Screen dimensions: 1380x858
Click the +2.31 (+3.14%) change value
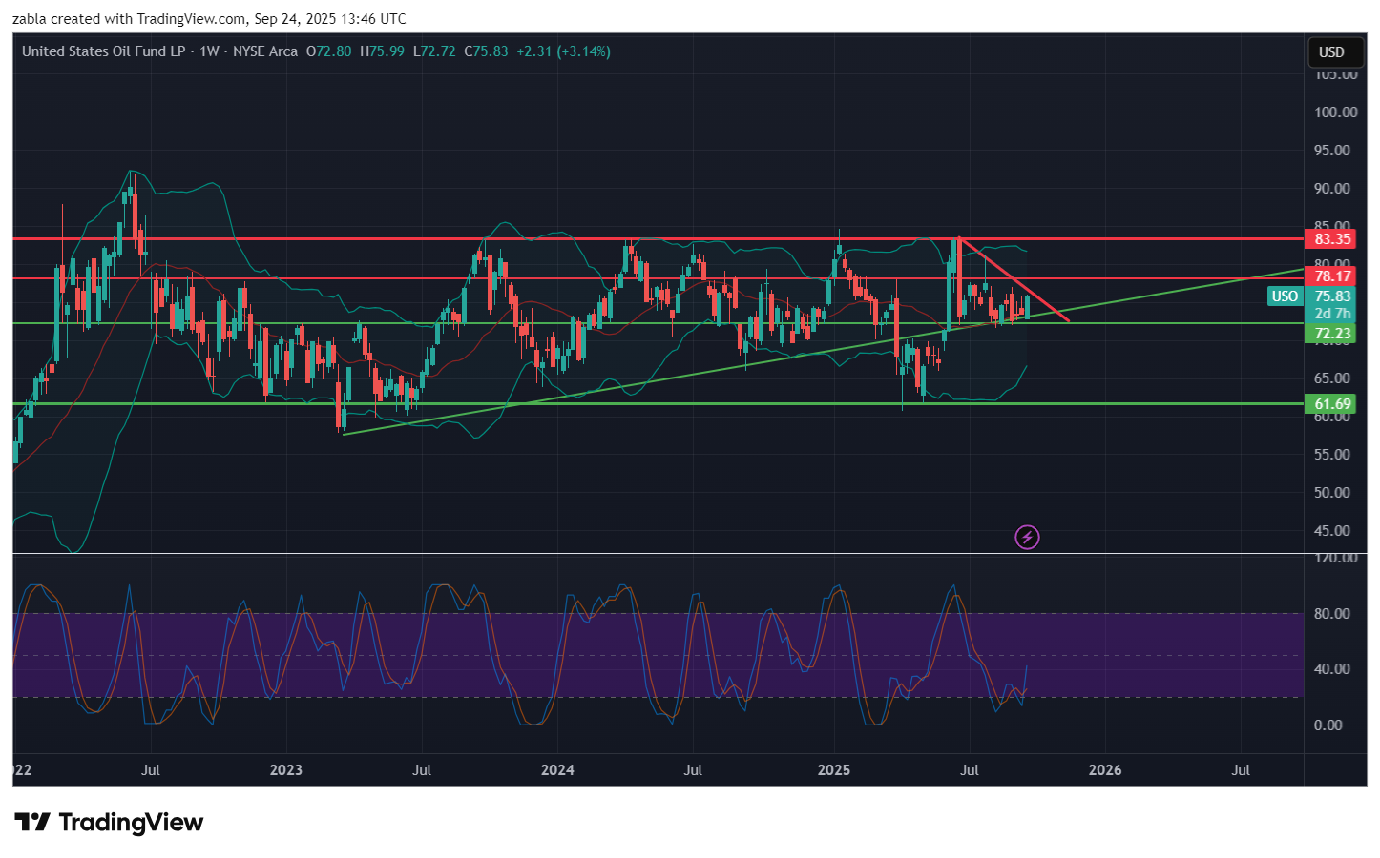tap(563, 51)
